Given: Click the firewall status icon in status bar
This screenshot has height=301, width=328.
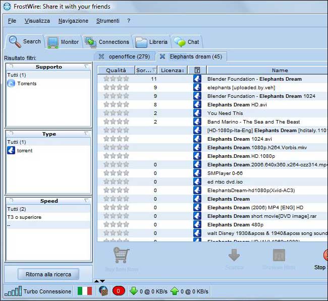Looking at the screenshot, I should click(x=104, y=291).
